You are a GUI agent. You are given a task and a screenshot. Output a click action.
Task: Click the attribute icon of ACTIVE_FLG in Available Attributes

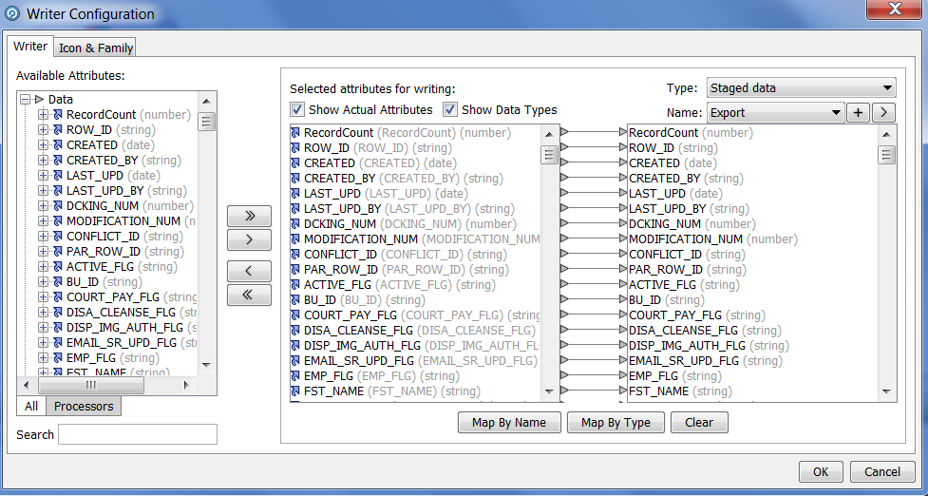[58, 266]
